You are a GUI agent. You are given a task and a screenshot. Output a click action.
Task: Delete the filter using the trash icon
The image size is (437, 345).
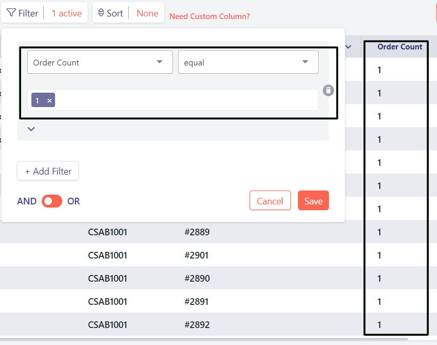coord(328,91)
